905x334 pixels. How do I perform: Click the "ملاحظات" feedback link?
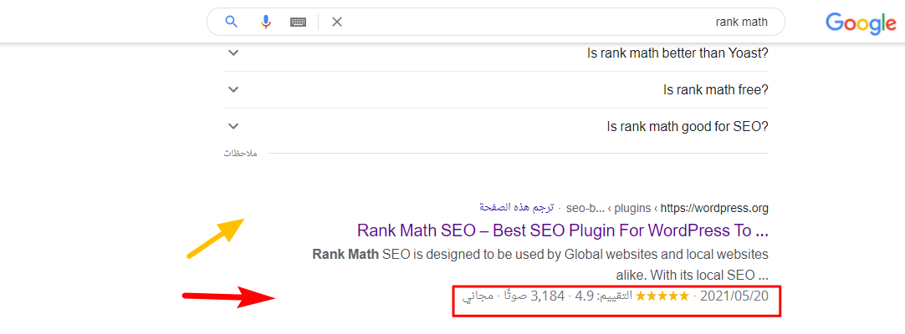point(240,154)
